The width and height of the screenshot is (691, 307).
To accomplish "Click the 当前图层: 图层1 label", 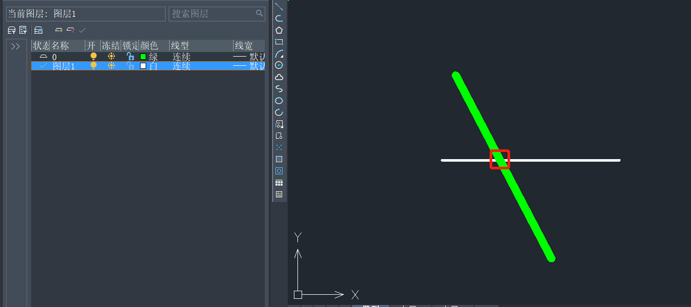I will [x=42, y=14].
